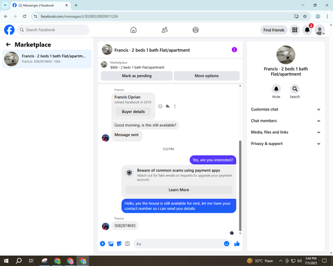Choose a sticker in the composer
Screen dimensions: 333x266
click(119, 244)
